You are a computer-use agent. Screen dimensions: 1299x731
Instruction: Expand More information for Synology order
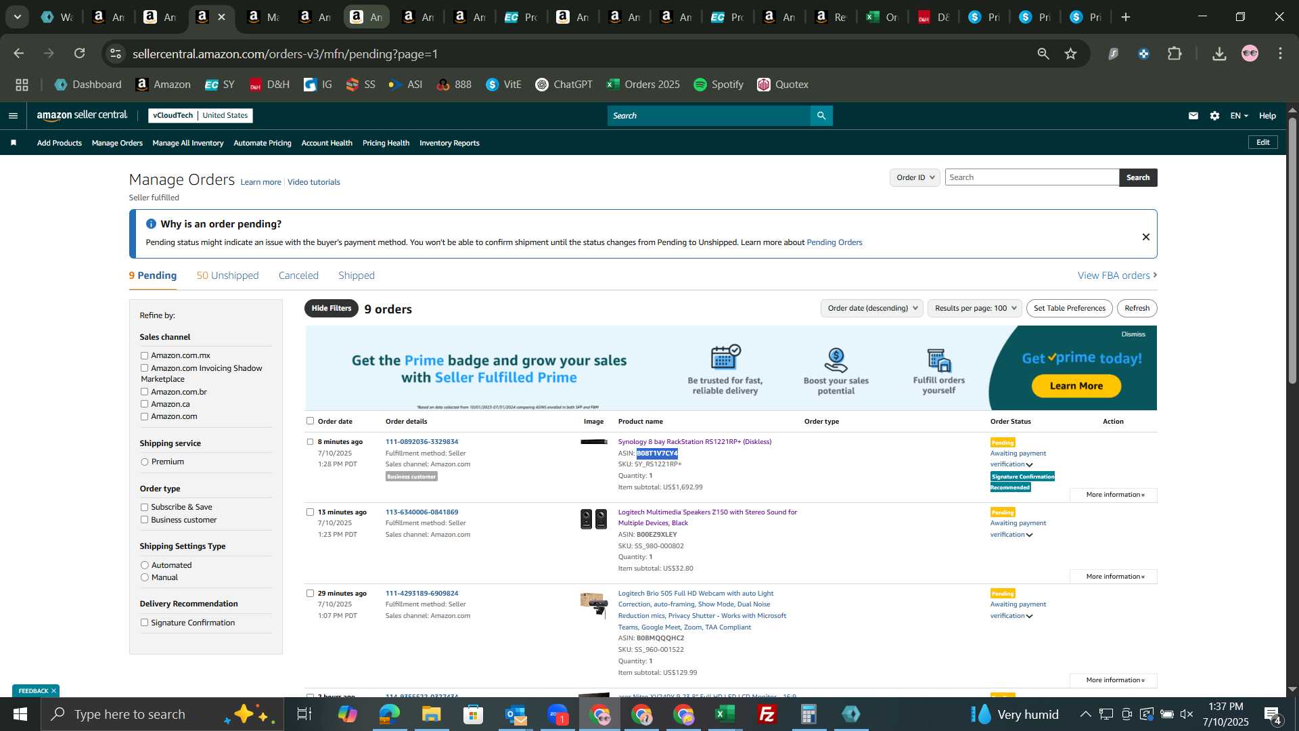click(1115, 495)
